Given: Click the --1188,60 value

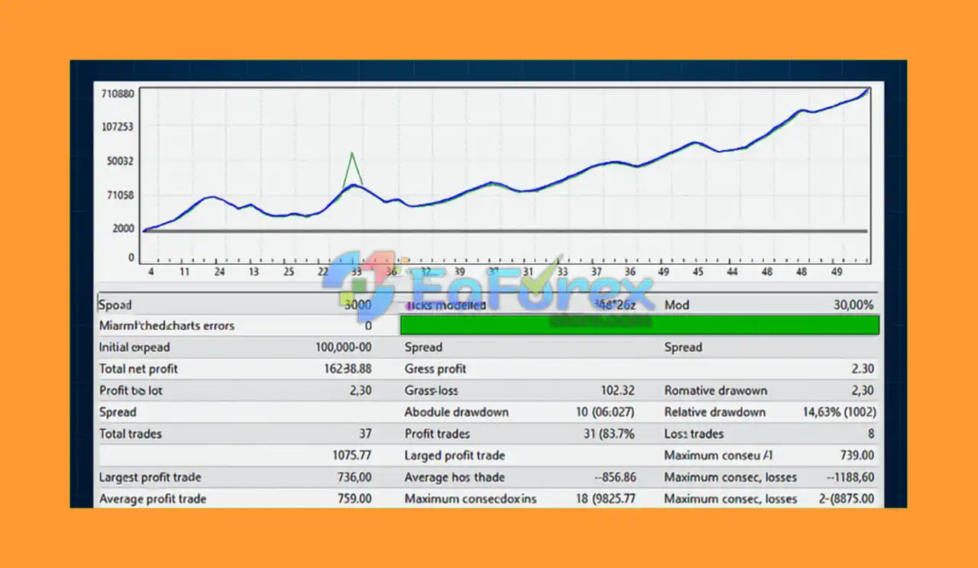Looking at the screenshot, I should (850, 477).
